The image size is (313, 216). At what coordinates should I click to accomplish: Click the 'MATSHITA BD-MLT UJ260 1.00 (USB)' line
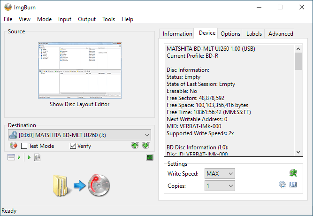coord(211,49)
